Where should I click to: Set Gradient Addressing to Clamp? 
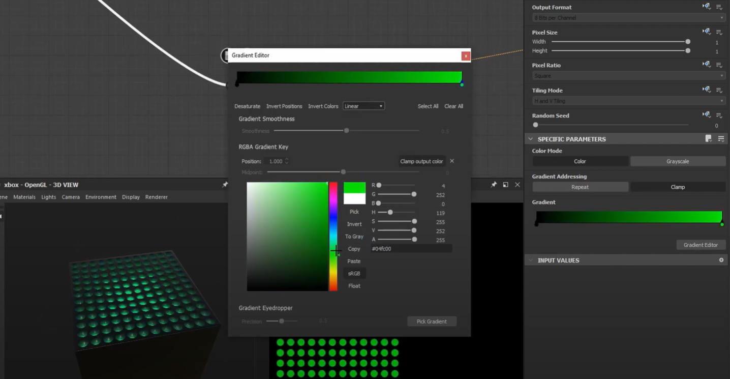point(678,187)
